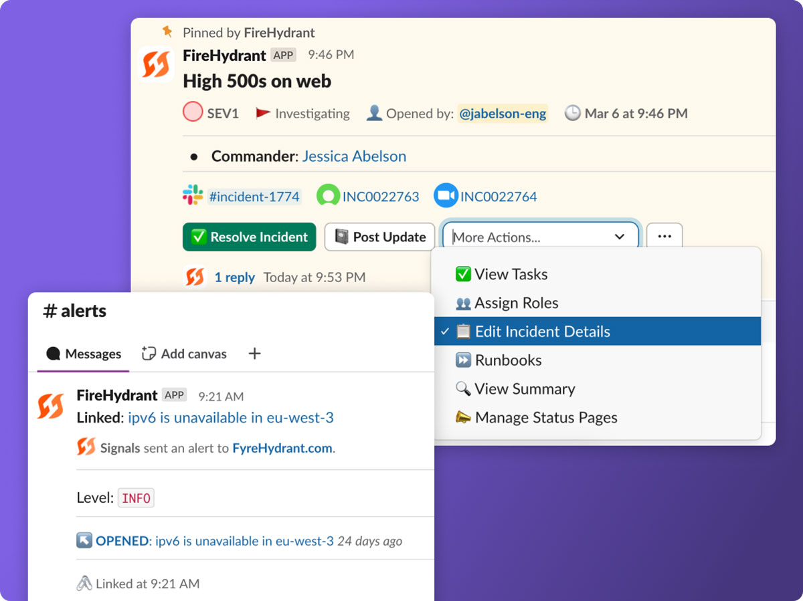Select Edit Incident Details option
This screenshot has height=601, width=803.
[598, 332]
